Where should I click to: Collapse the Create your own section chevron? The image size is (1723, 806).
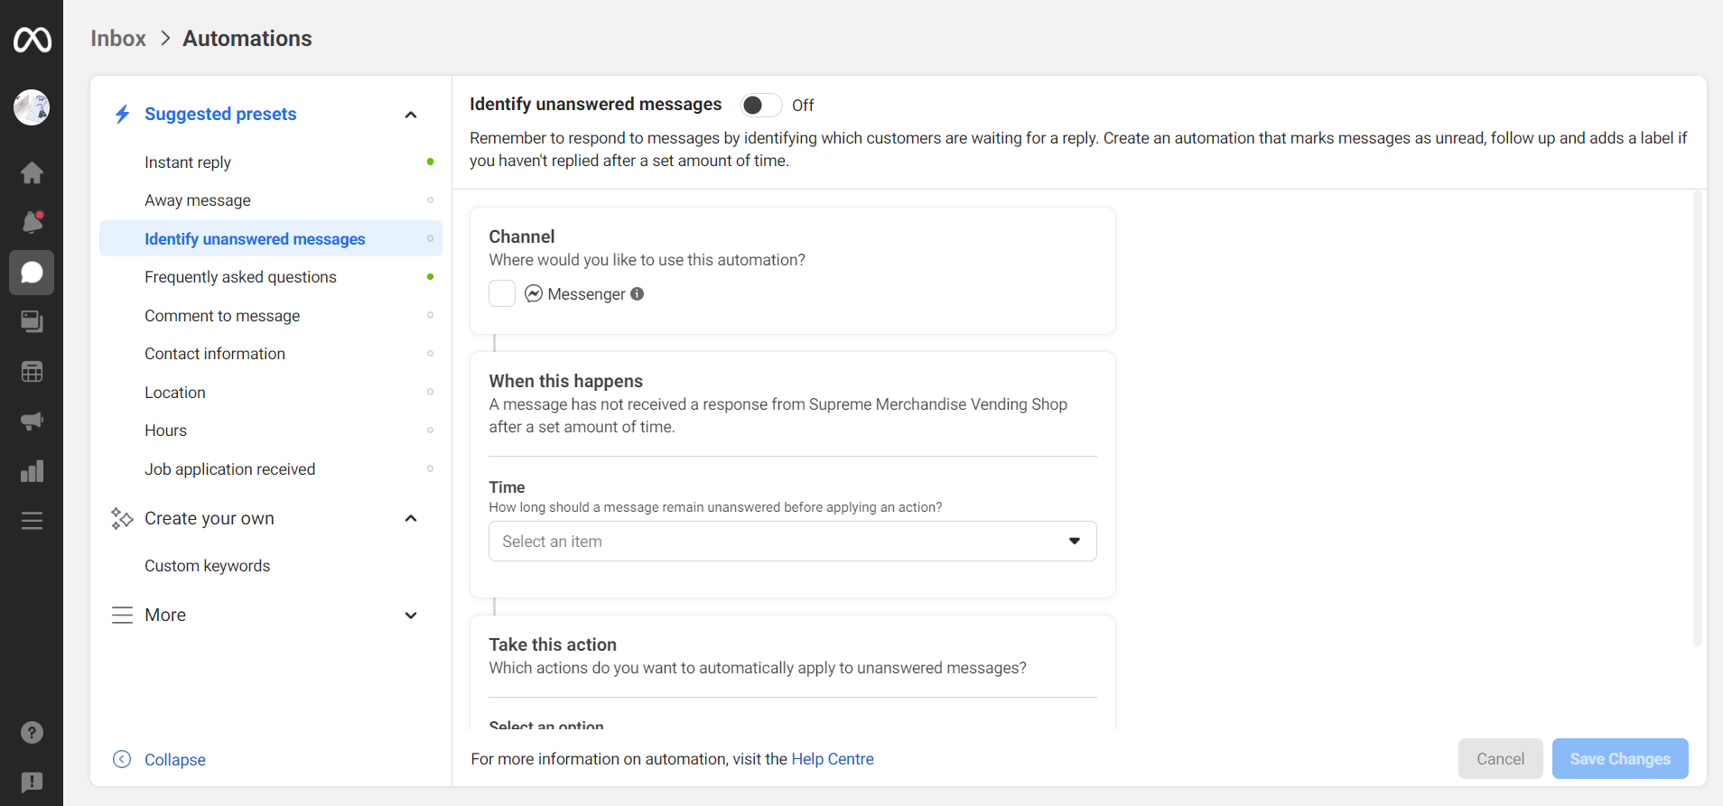tap(411, 518)
